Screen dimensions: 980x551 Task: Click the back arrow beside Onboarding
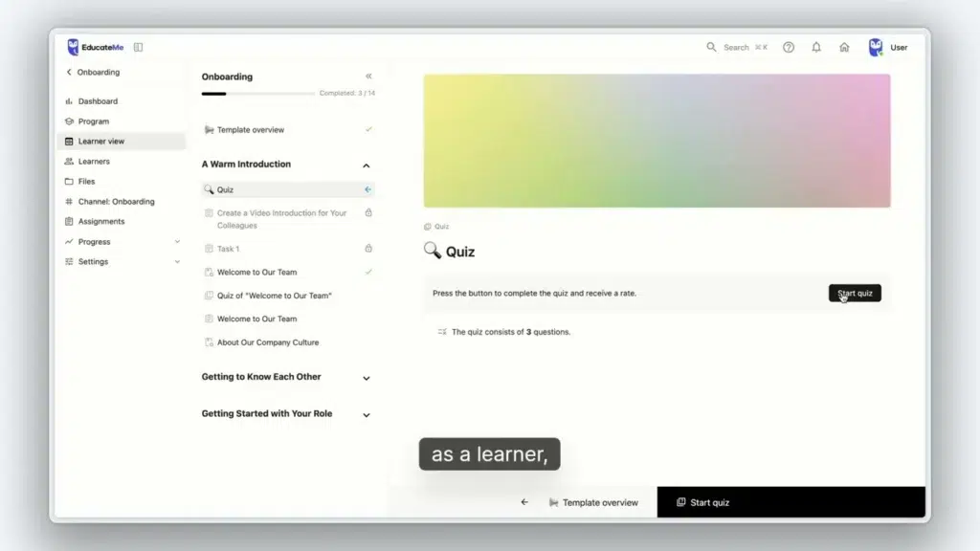coord(69,73)
